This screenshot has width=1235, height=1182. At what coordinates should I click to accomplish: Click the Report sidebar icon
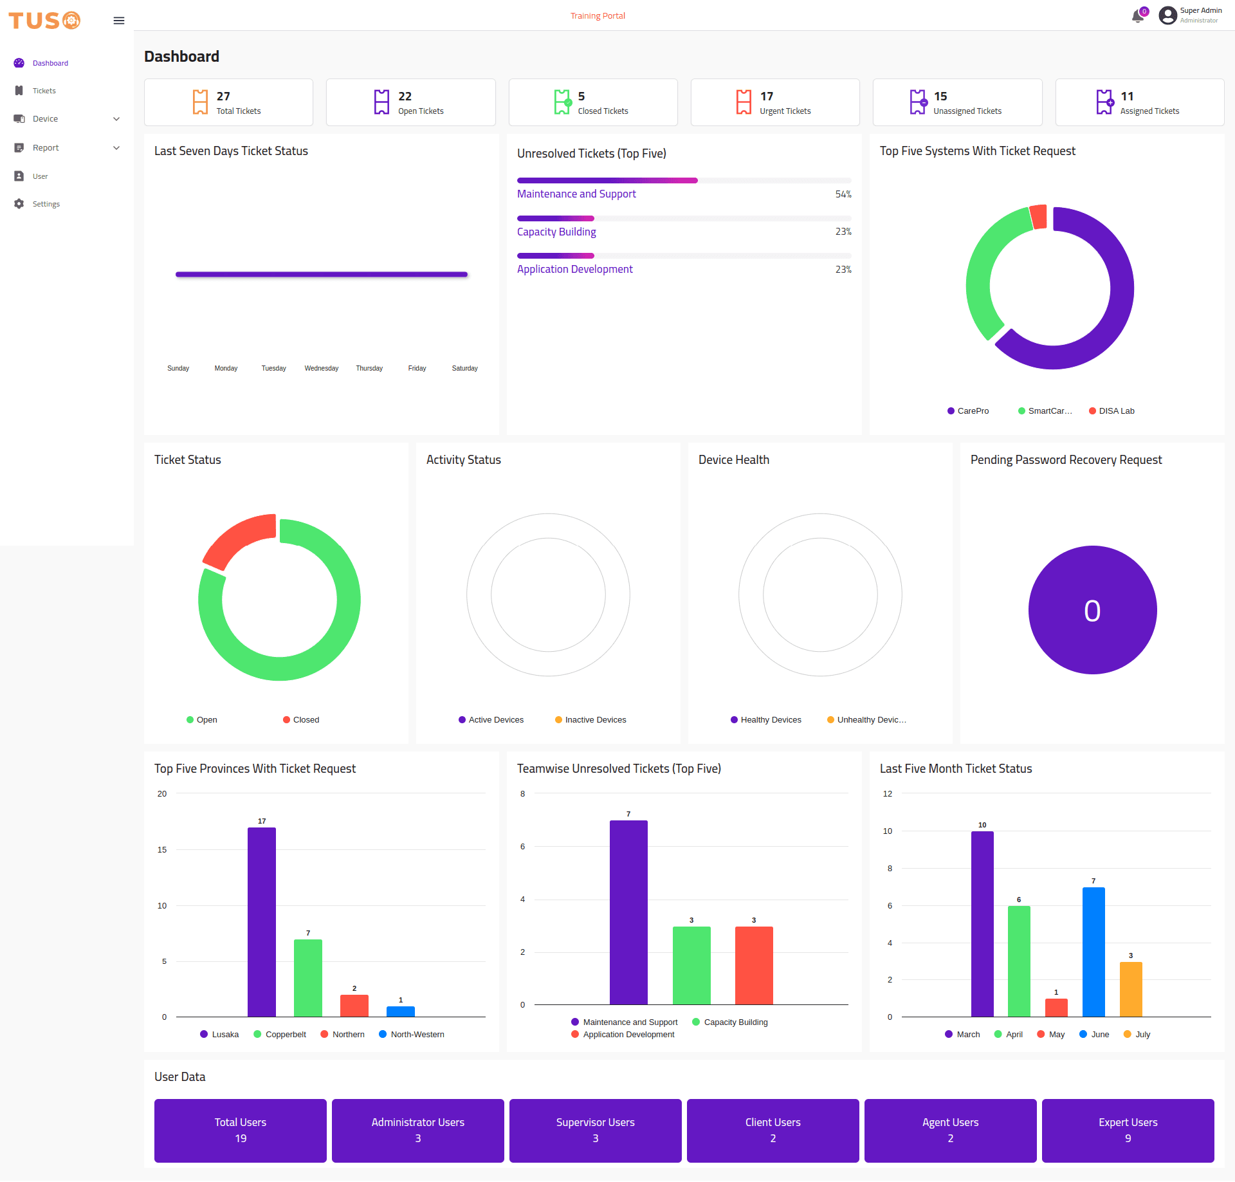(19, 148)
